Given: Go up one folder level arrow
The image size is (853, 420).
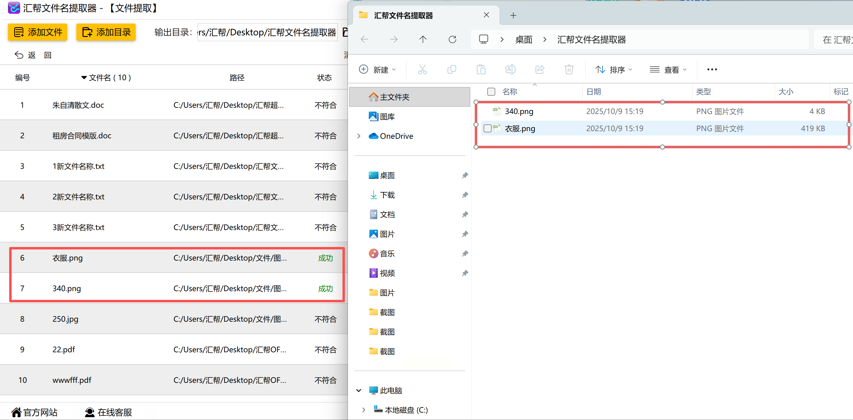Looking at the screenshot, I should tap(423, 40).
